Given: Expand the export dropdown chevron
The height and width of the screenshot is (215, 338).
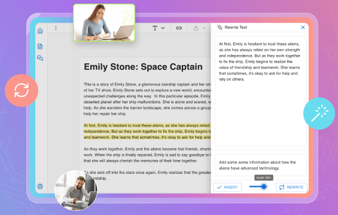Looking at the screenshot, I should click(204, 28).
